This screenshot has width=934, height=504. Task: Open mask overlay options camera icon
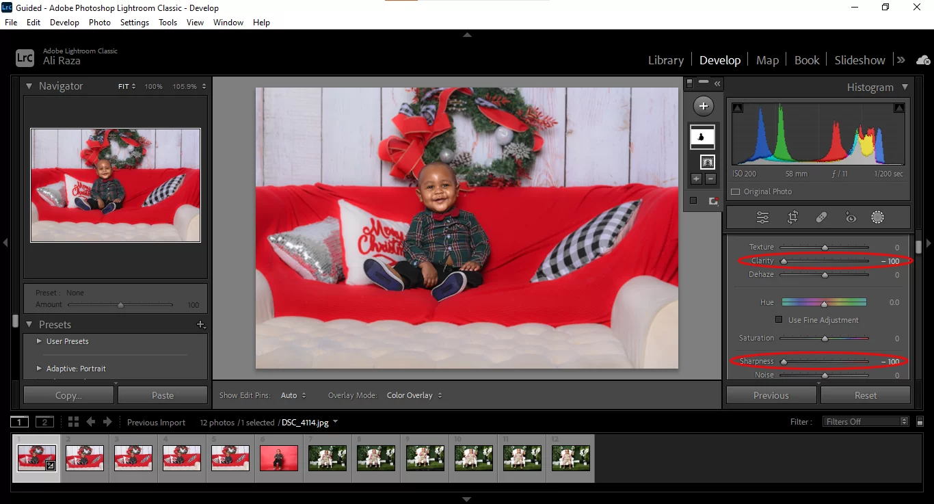(x=713, y=201)
